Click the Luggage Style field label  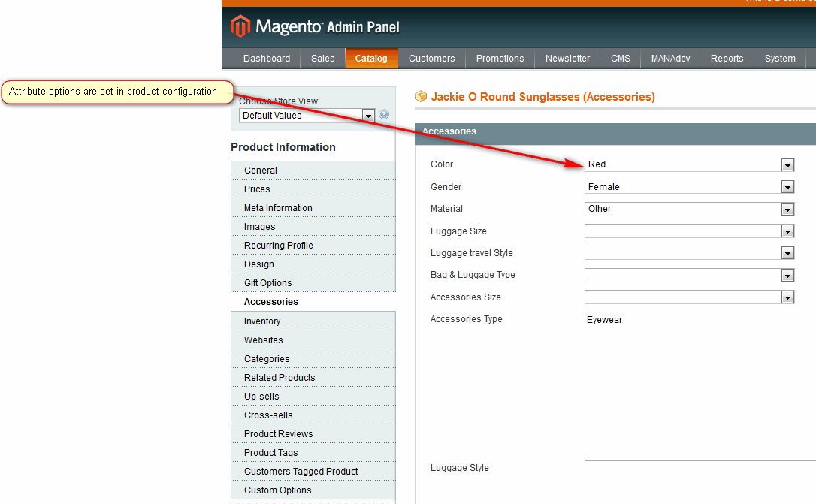point(460,468)
